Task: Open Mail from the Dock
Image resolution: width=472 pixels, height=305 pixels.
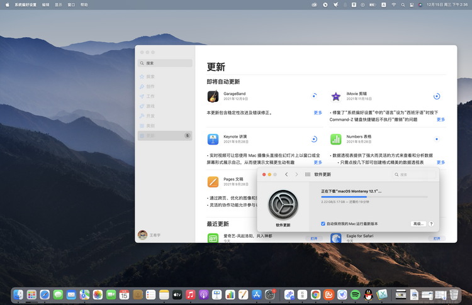Action: click(x=71, y=295)
